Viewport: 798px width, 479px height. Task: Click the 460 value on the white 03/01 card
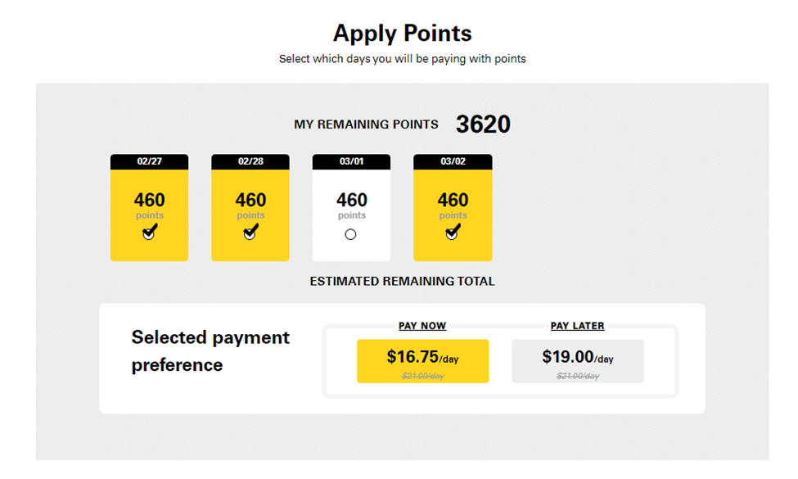352,200
